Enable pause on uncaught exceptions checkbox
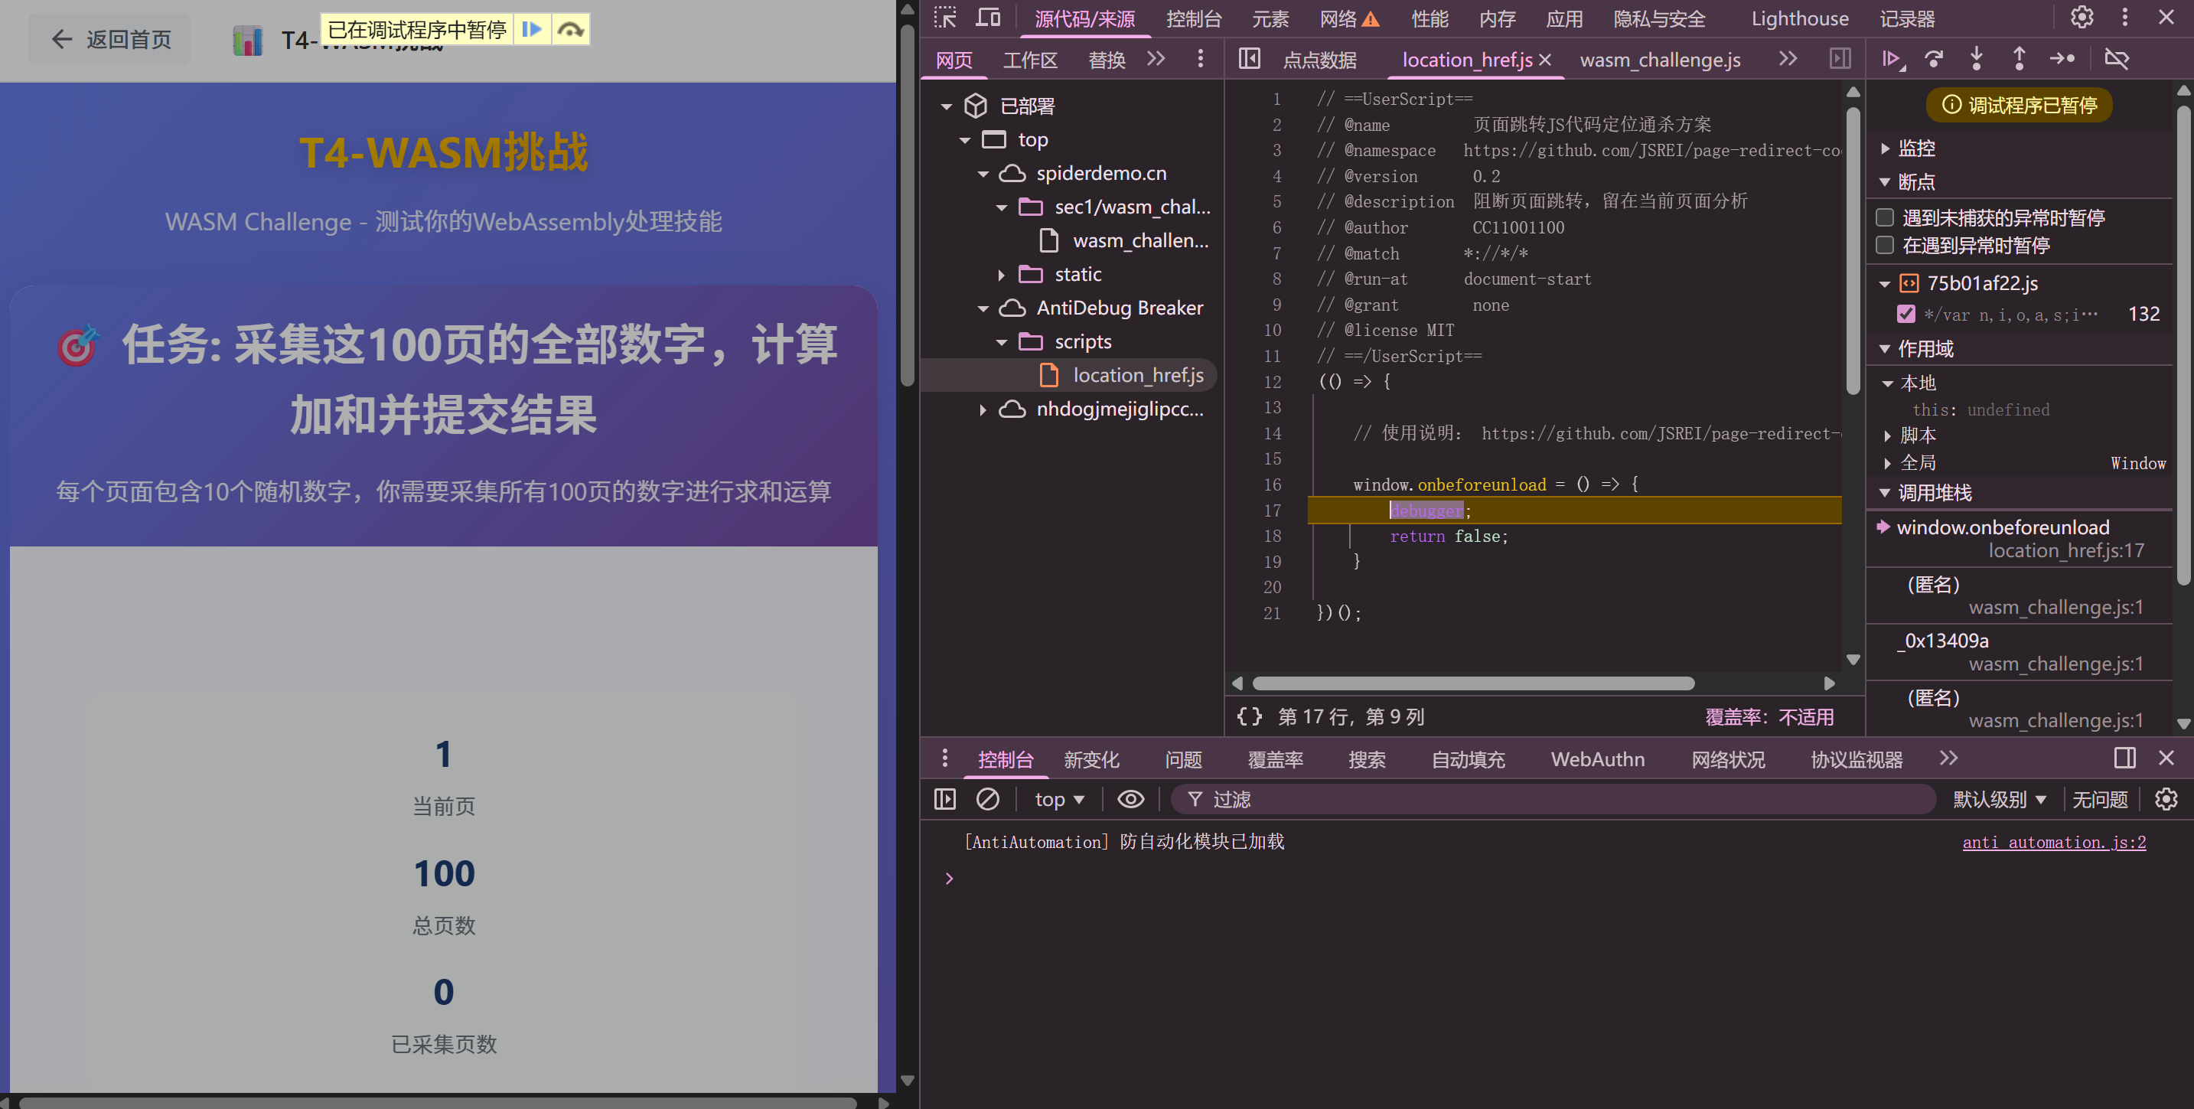The height and width of the screenshot is (1109, 2194). coord(1885,218)
